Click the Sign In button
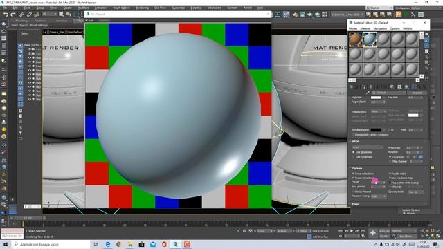 point(379,8)
